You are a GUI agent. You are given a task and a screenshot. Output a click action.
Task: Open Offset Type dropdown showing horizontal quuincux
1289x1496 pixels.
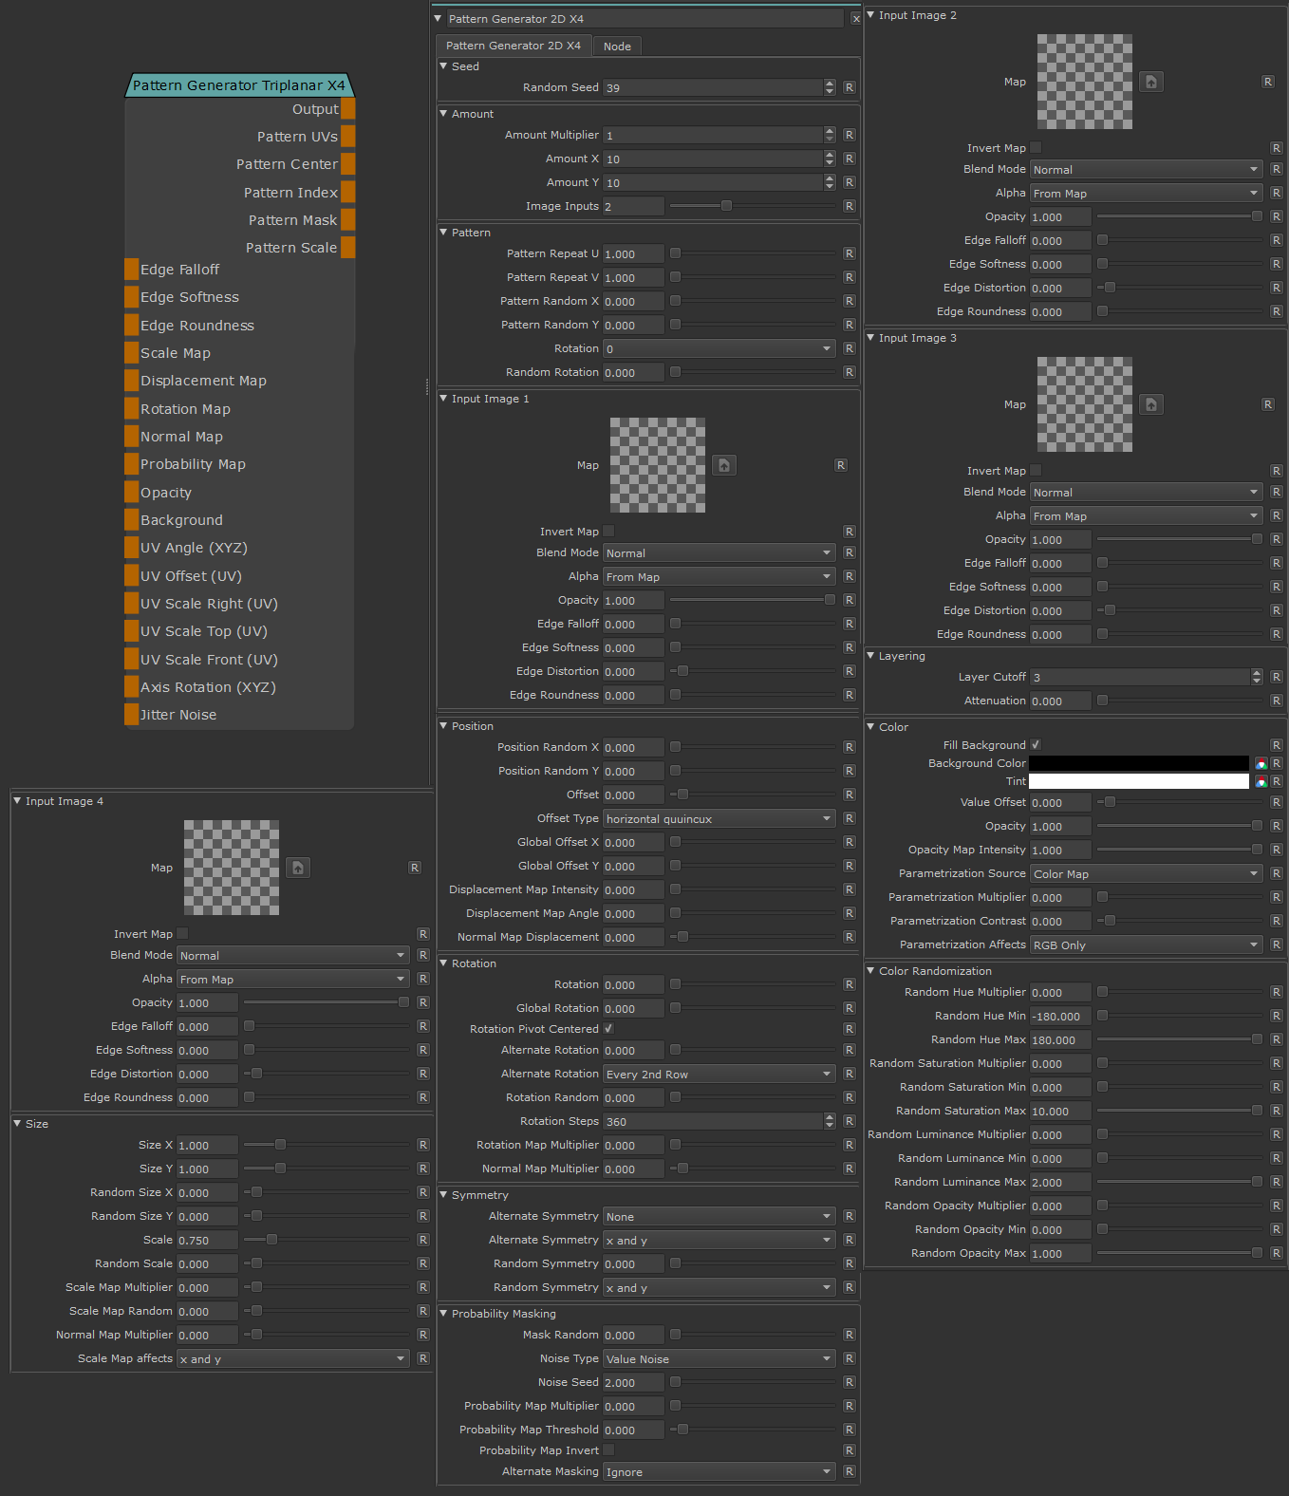pyautogui.click(x=719, y=818)
